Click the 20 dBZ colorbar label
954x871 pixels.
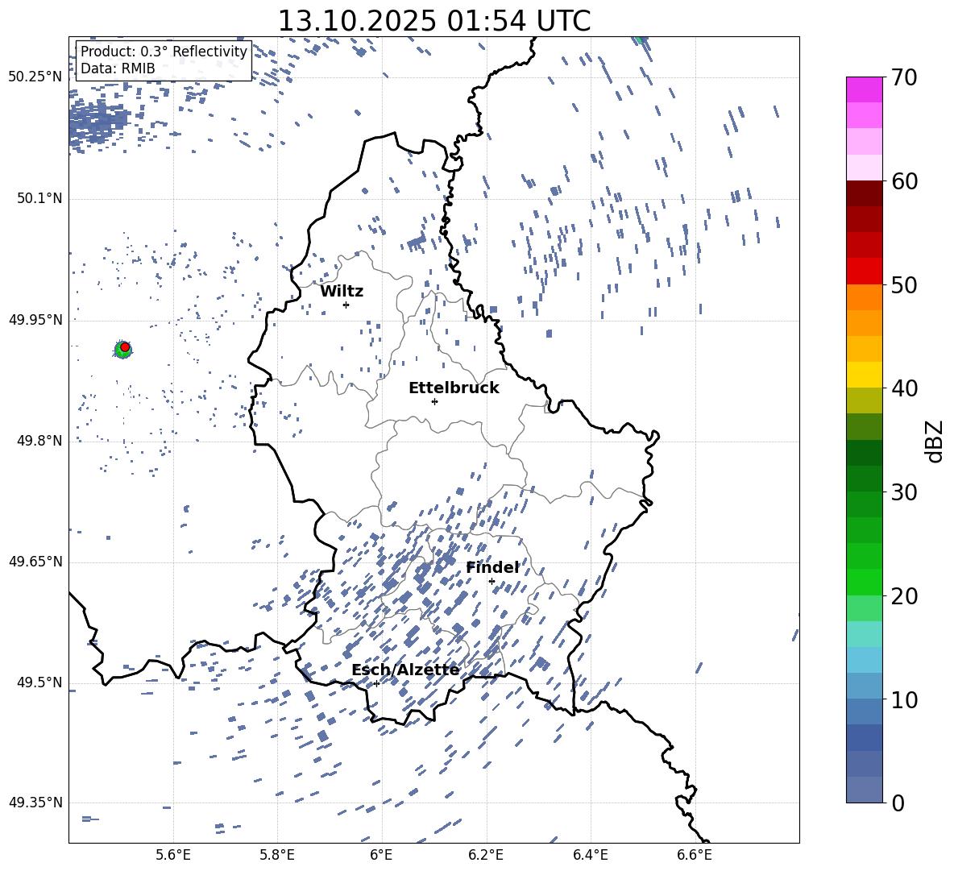[x=904, y=596]
